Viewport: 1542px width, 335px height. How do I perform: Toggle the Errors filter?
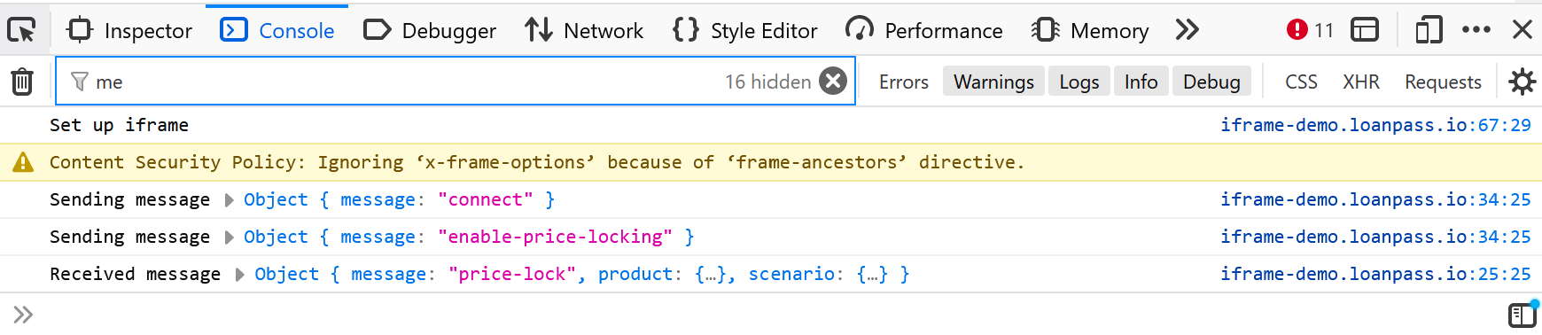pos(904,82)
